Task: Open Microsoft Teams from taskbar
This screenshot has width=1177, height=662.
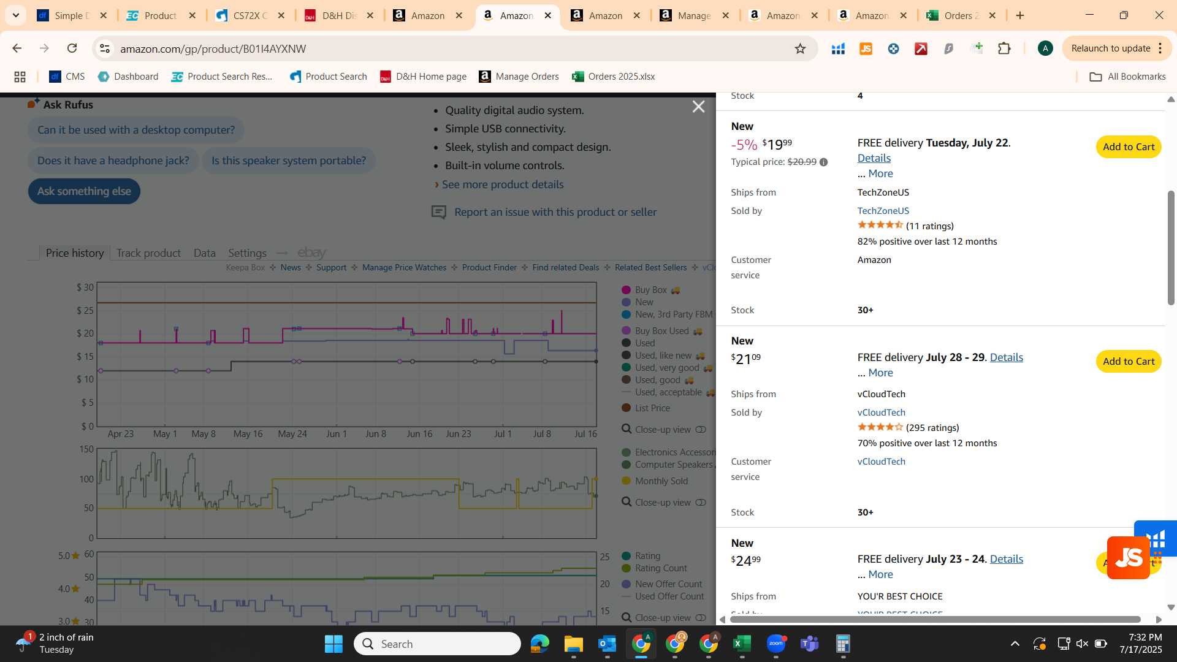Action: 810,644
